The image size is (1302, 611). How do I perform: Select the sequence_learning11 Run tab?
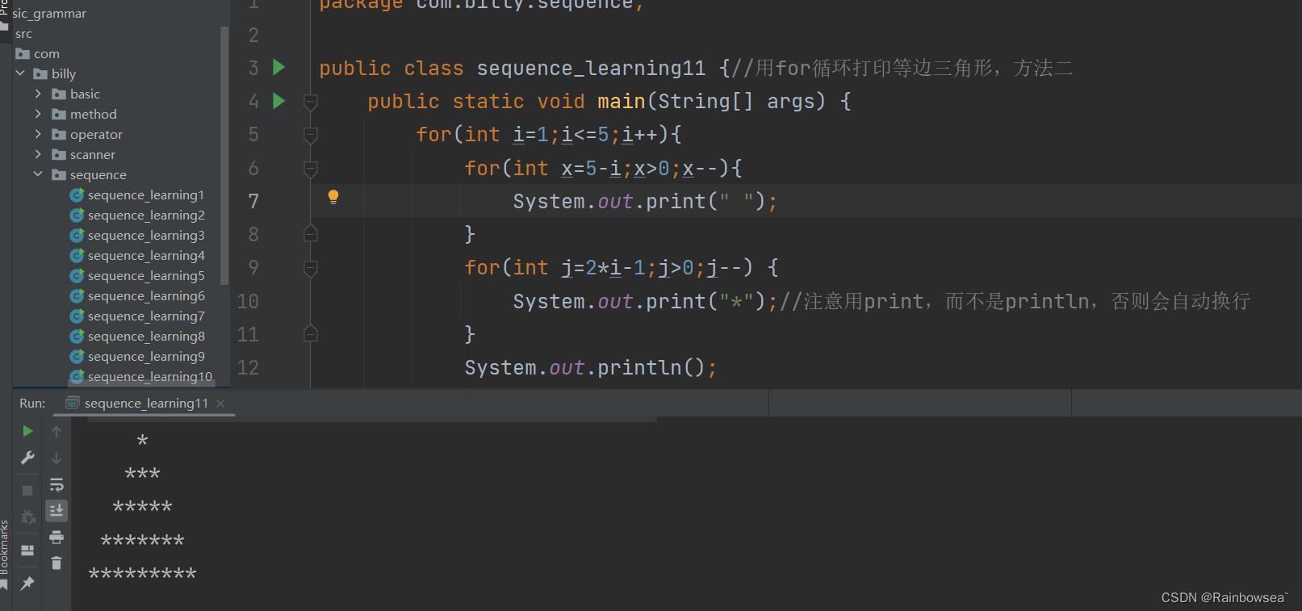(x=146, y=403)
